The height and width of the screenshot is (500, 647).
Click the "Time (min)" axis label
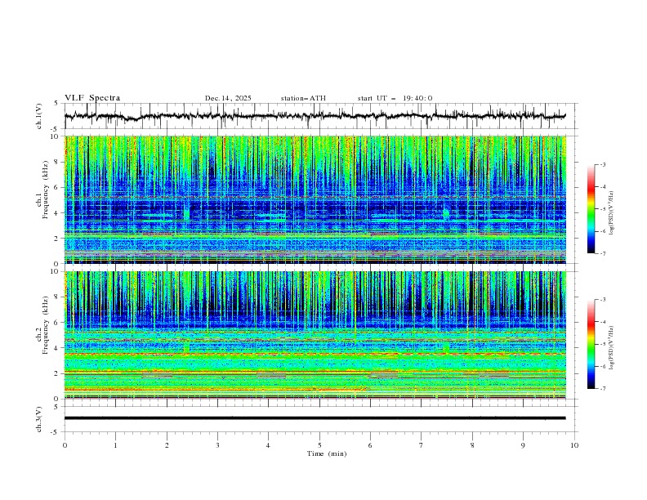click(327, 453)
